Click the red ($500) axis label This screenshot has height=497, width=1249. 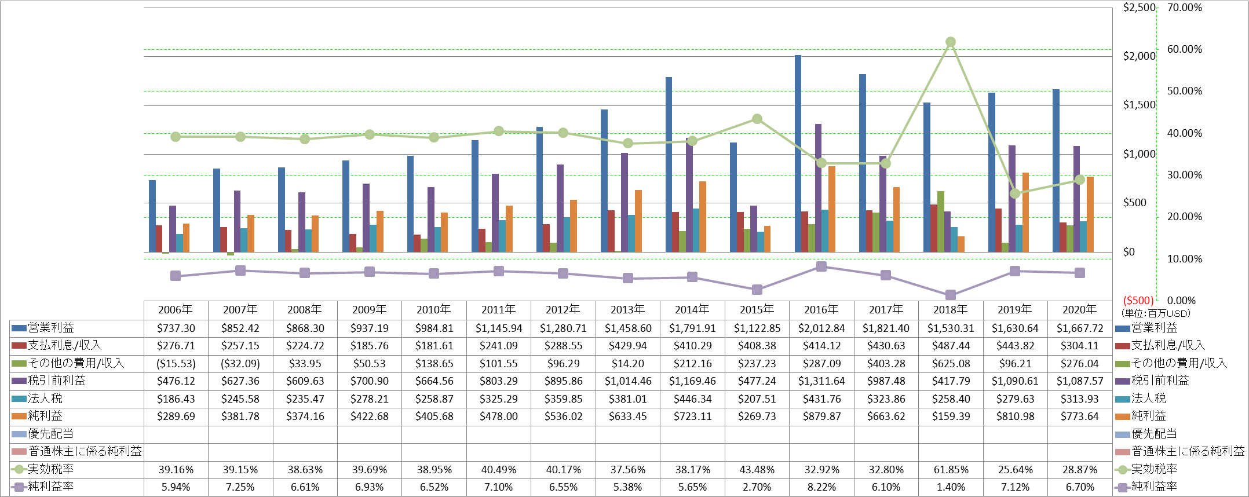(x=1138, y=301)
